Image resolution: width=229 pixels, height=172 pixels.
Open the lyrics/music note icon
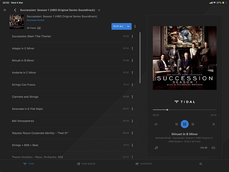click(156, 148)
